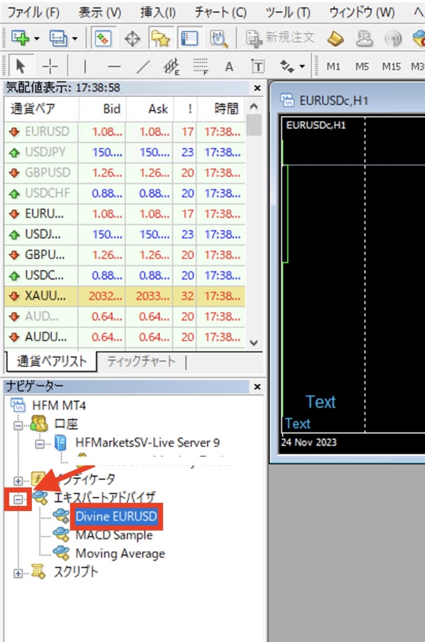Collapse HFMarketsSV-Live Server 9 node

coord(40,443)
